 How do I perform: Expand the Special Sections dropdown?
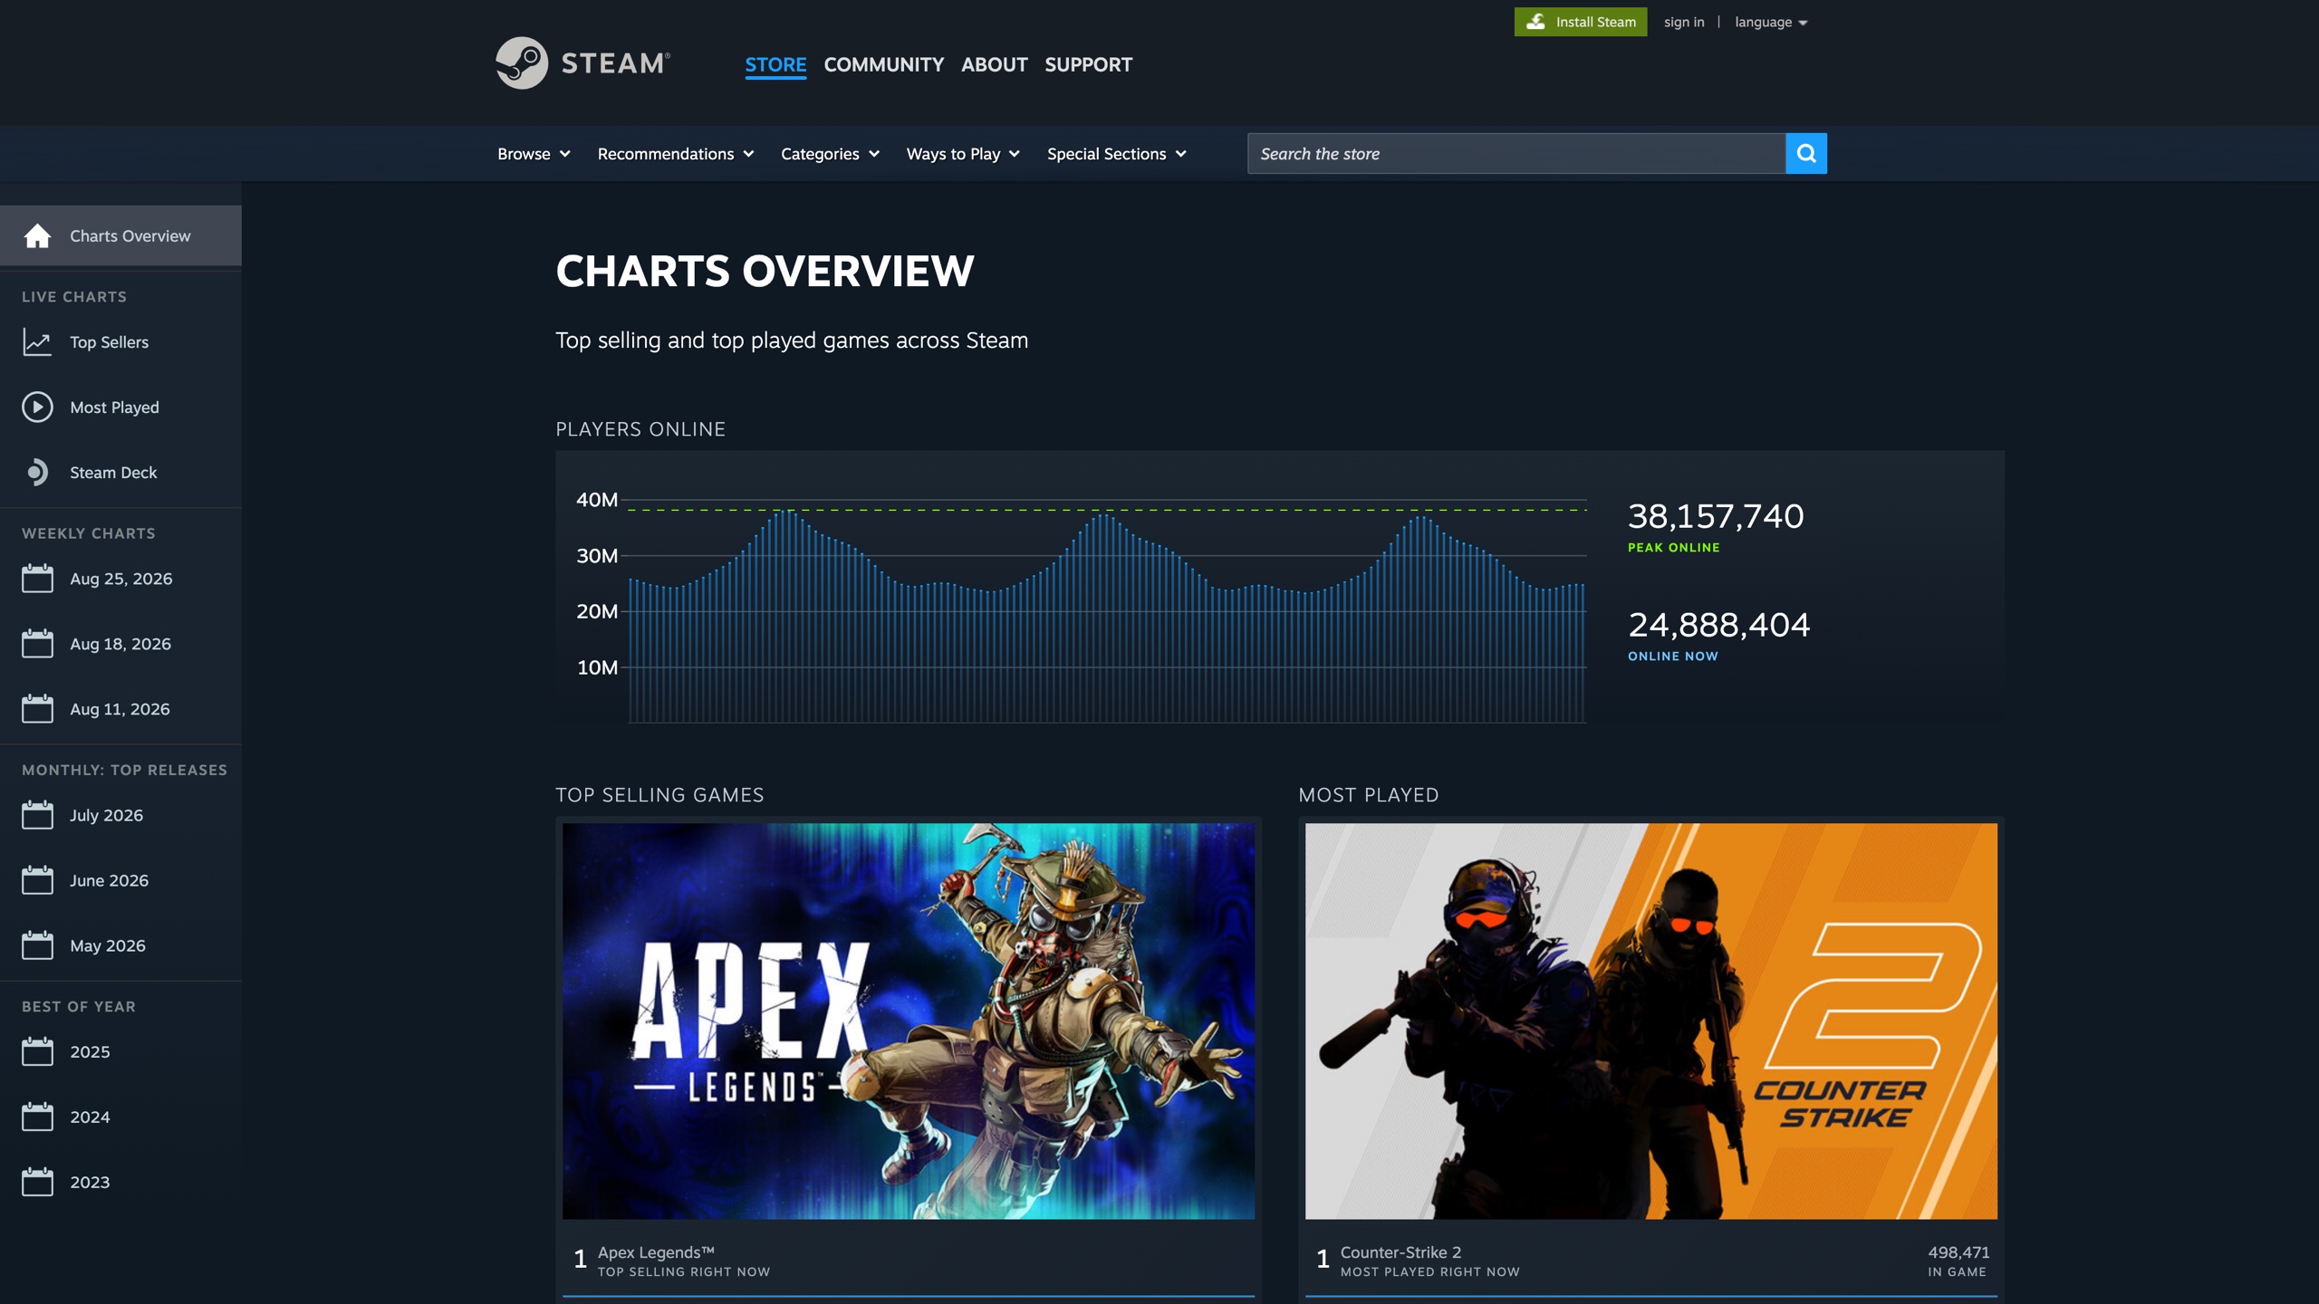pos(1117,154)
